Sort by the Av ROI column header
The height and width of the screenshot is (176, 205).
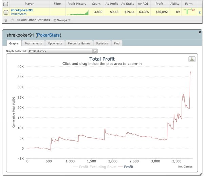coord(143,4)
